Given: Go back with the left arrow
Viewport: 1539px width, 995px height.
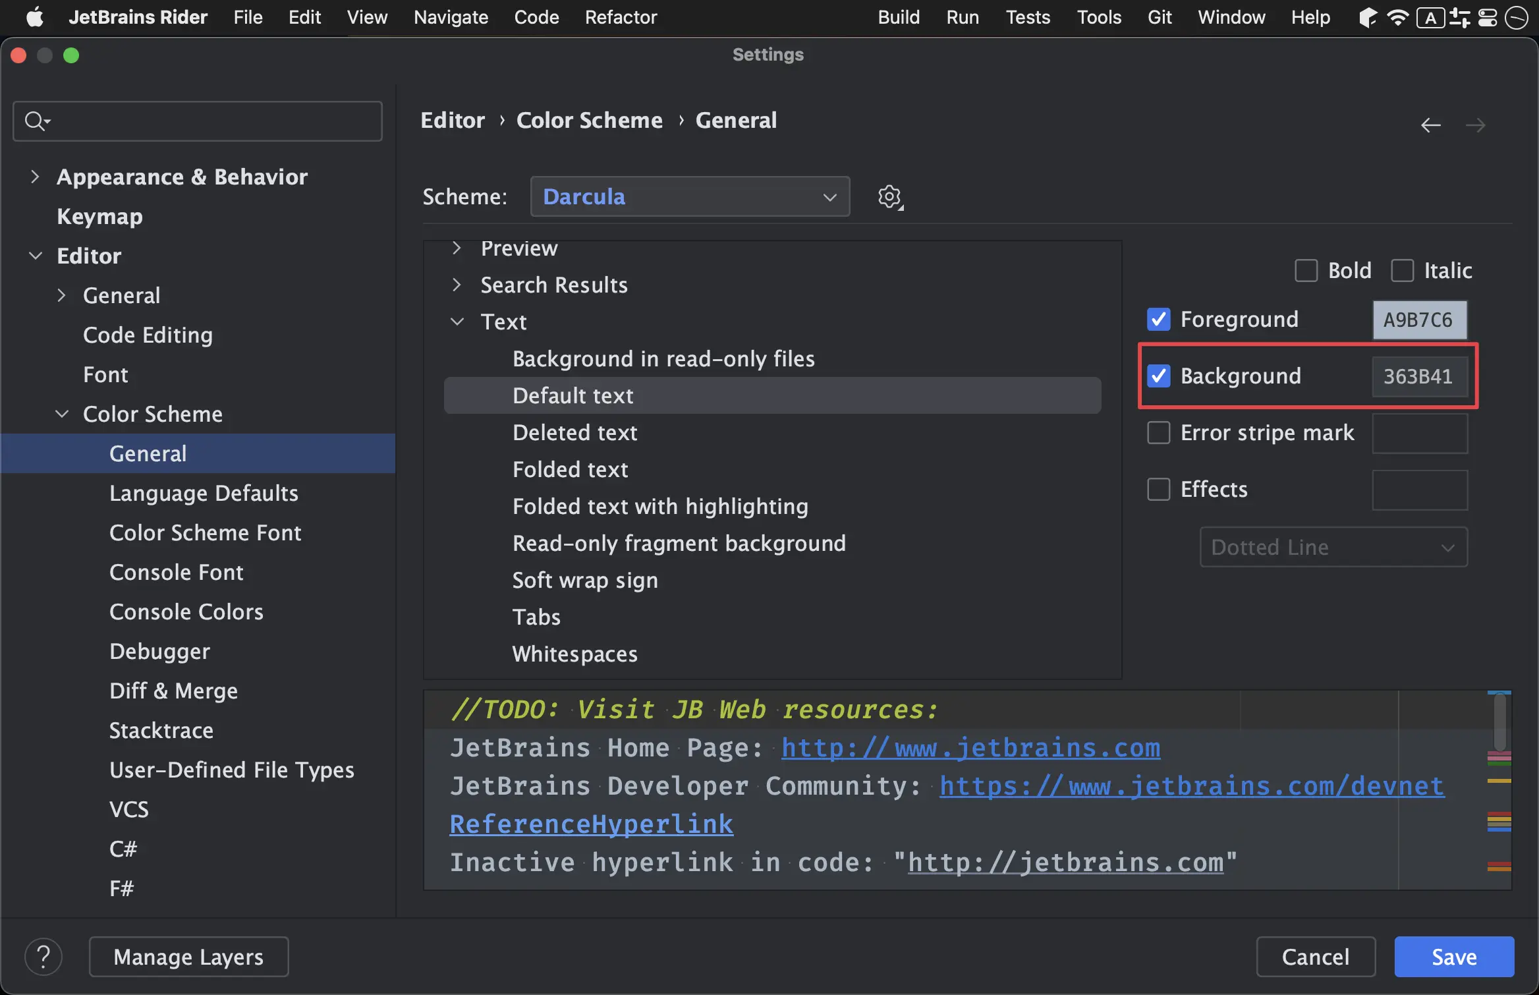Looking at the screenshot, I should click(1430, 125).
